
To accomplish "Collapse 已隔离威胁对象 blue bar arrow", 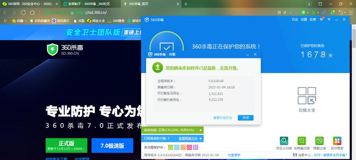I will [x=200, y=138].
